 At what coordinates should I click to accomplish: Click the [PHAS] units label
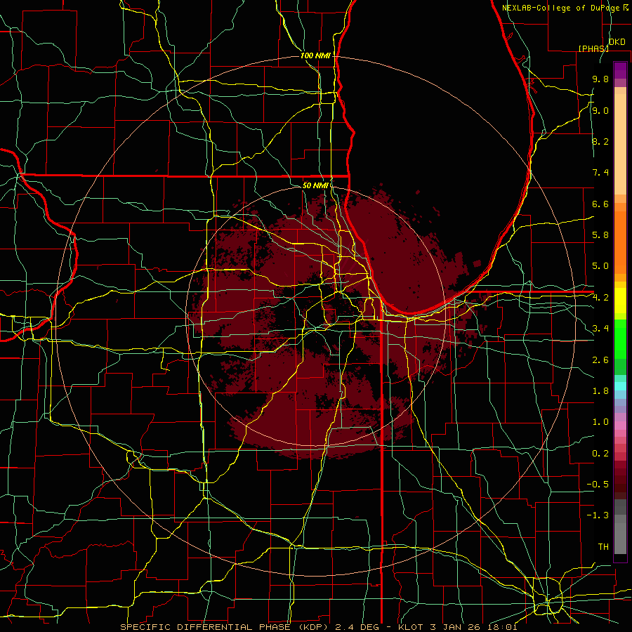tap(593, 48)
